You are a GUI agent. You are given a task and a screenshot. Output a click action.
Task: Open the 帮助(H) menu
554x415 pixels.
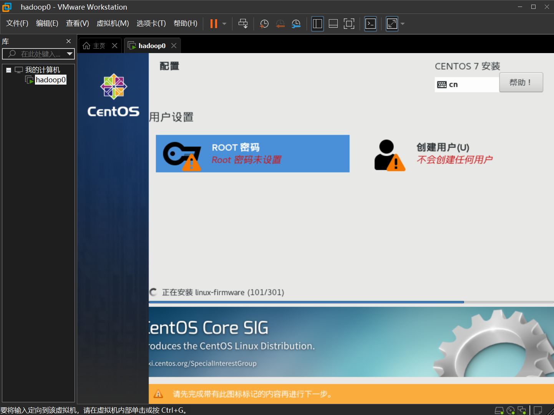tap(186, 23)
